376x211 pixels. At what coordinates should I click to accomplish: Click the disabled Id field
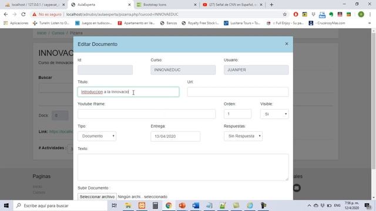[105, 70]
